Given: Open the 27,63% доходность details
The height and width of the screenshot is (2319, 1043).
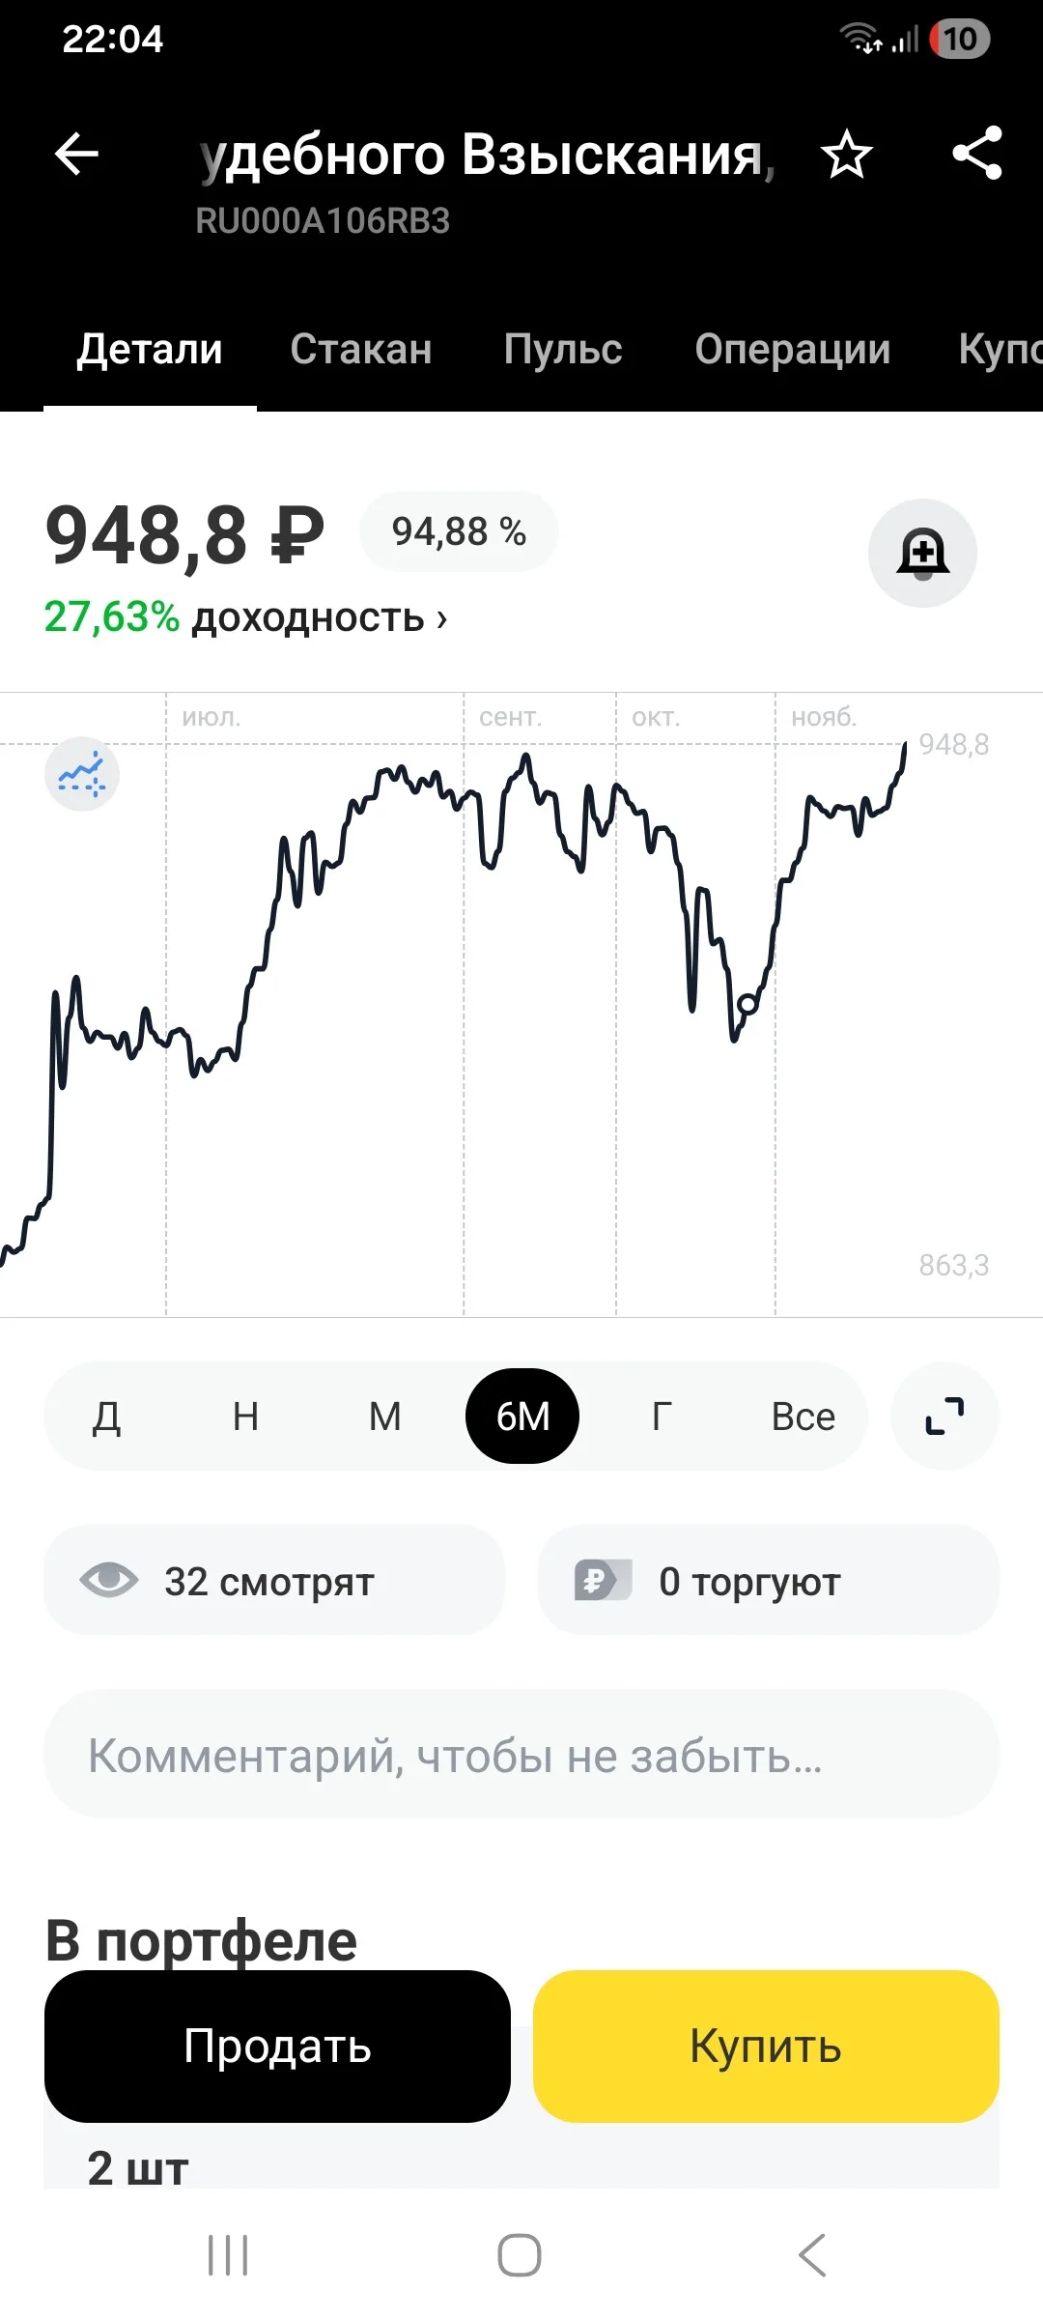Looking at the screenshot, I should click(x=245, y=616).
